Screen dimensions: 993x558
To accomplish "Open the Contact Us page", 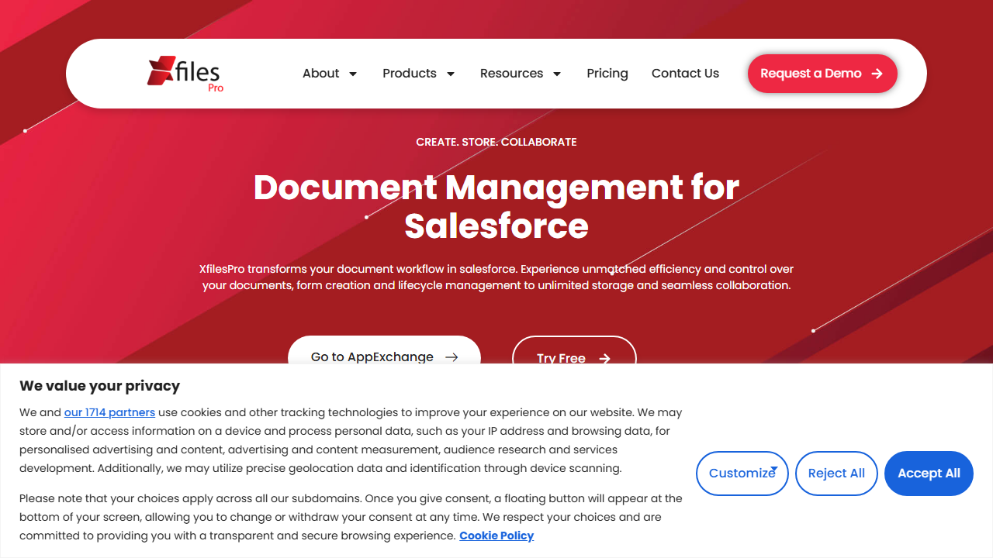I will coord(685,74).
